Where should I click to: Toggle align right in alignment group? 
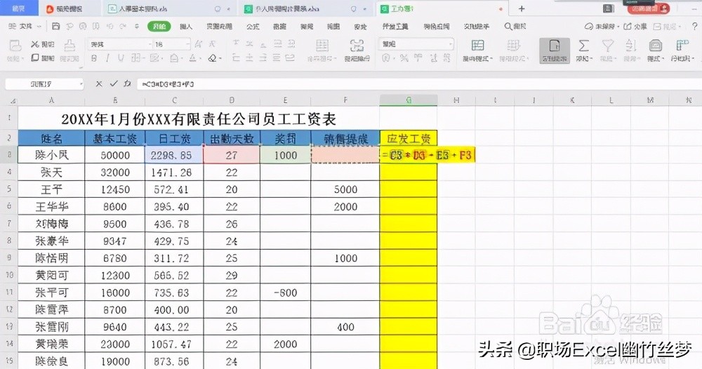pyautogui.click(x=263, y=58)
